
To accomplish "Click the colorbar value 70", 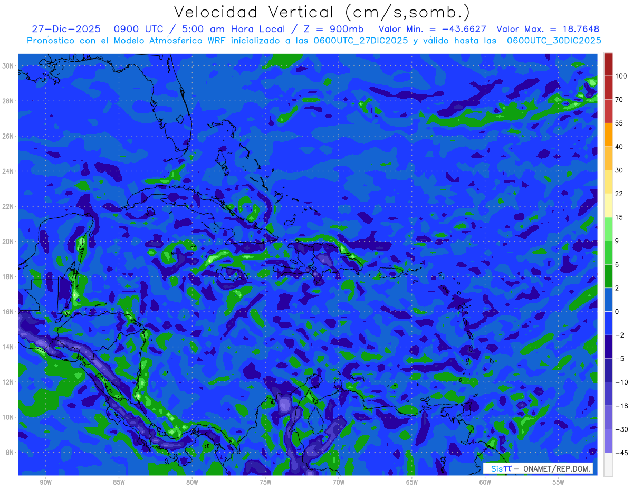I will click(x=619, y=99).
